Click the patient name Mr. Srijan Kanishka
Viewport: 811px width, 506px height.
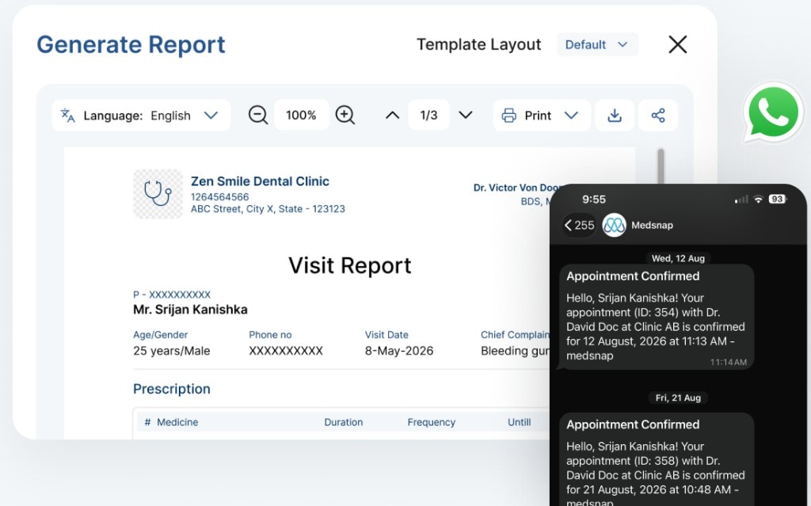coord(190,310)
